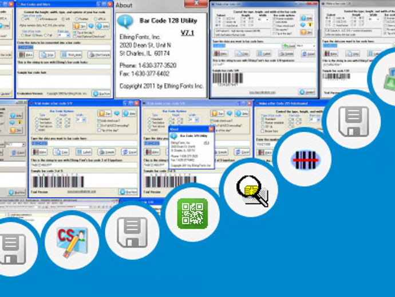
Task: Click 'Bar Code 128 Utility' heading text
Action: [168, 21]
